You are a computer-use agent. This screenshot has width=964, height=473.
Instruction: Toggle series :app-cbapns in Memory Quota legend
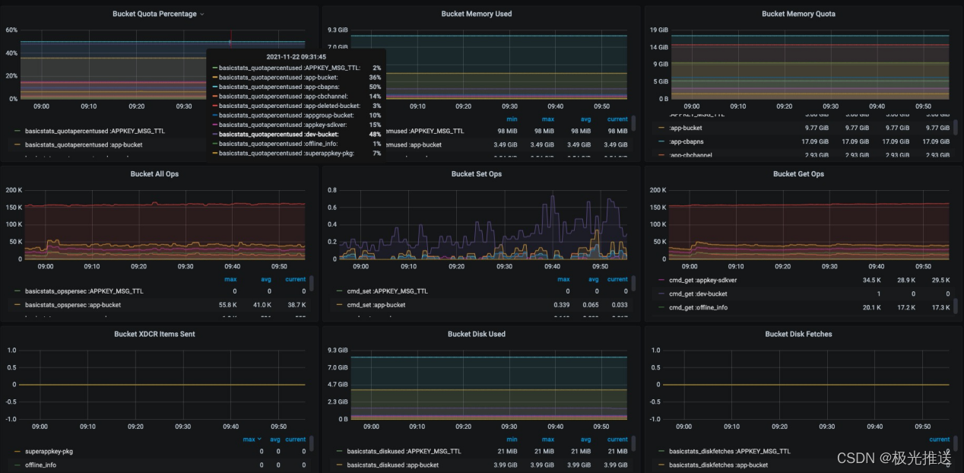[687, 141]
